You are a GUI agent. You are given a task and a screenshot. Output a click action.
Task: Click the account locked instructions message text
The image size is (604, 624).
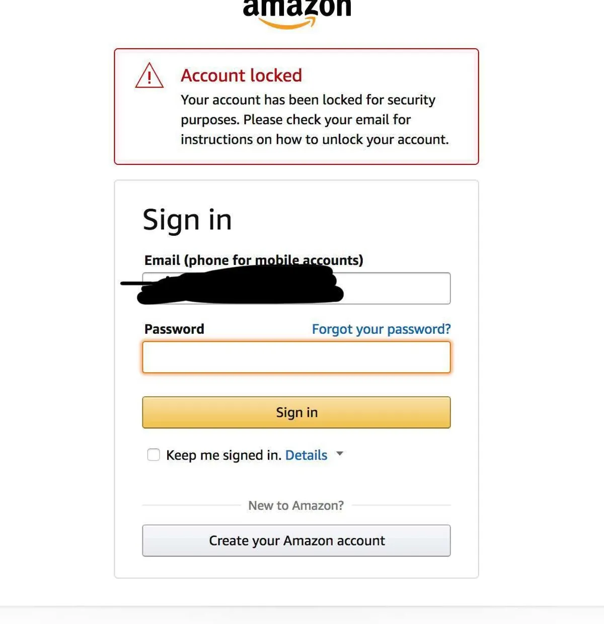click(x=315, y=120)
